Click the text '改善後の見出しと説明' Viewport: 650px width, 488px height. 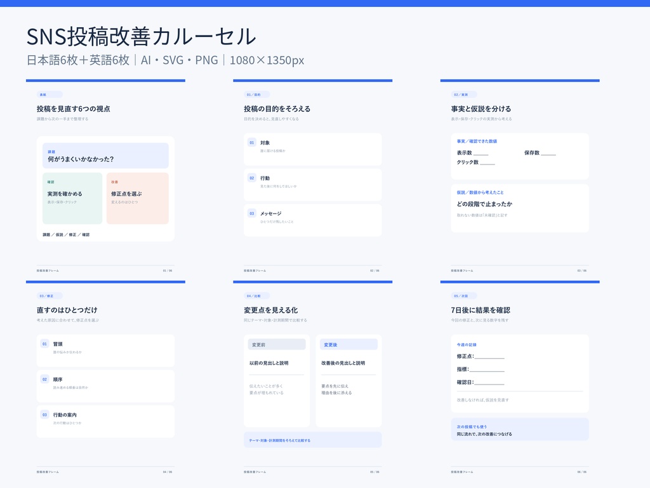(343, 363)
